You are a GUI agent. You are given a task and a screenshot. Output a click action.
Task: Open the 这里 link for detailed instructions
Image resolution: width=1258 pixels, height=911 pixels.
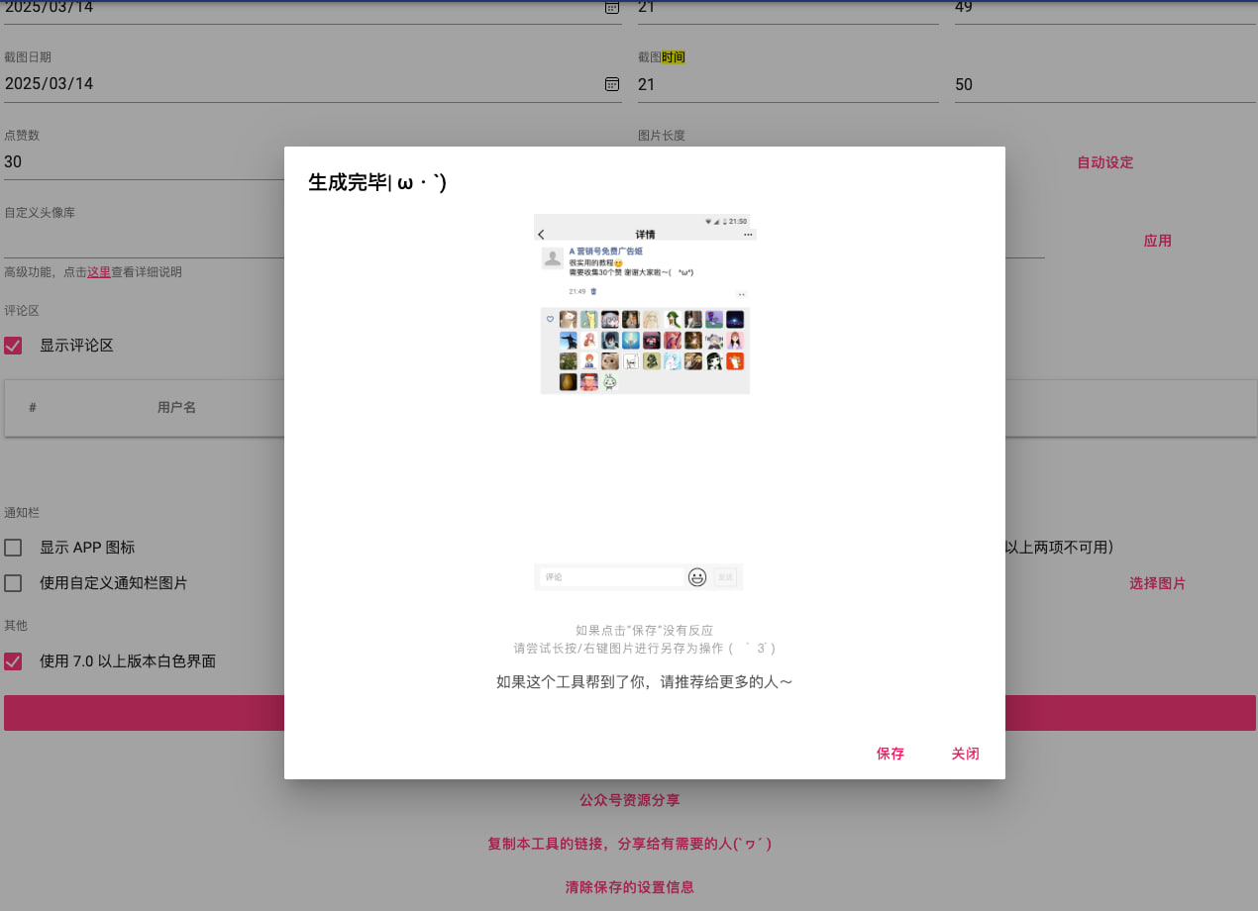(x=99, y=272)
